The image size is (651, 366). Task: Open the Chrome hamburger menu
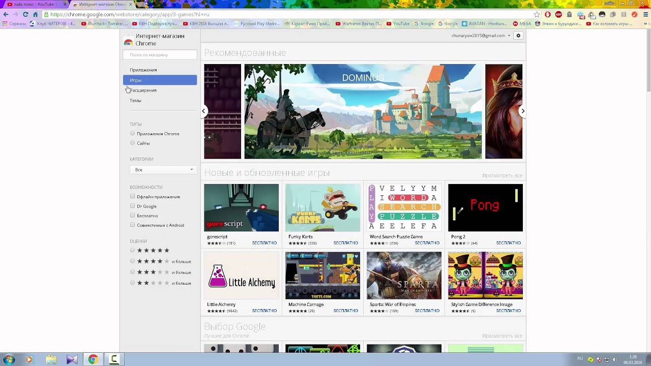click(x=645, y=14)
